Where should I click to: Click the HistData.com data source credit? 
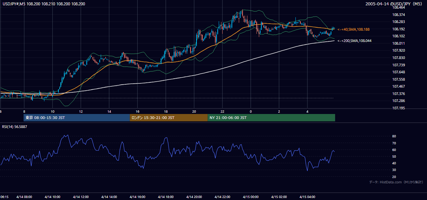pos(396,182)
